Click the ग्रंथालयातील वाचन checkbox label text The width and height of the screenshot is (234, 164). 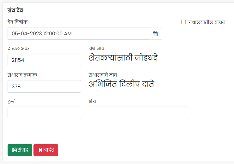point(207,22)
